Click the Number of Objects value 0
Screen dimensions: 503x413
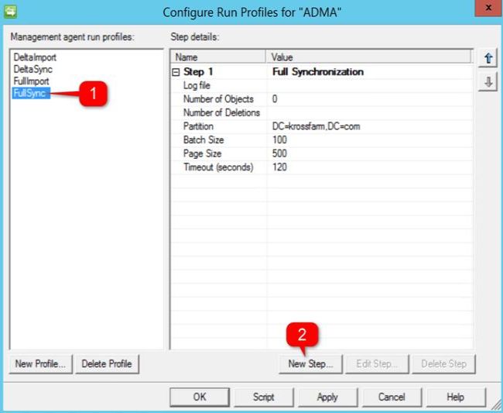275,99
